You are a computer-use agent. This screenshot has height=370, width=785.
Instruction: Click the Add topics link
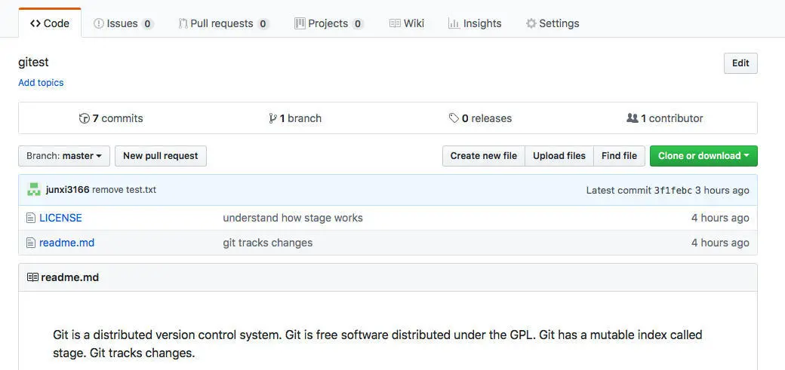(41, 83)
